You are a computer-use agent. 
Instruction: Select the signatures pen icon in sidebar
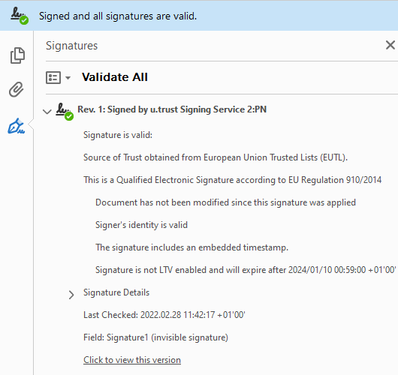pos(17,126)
